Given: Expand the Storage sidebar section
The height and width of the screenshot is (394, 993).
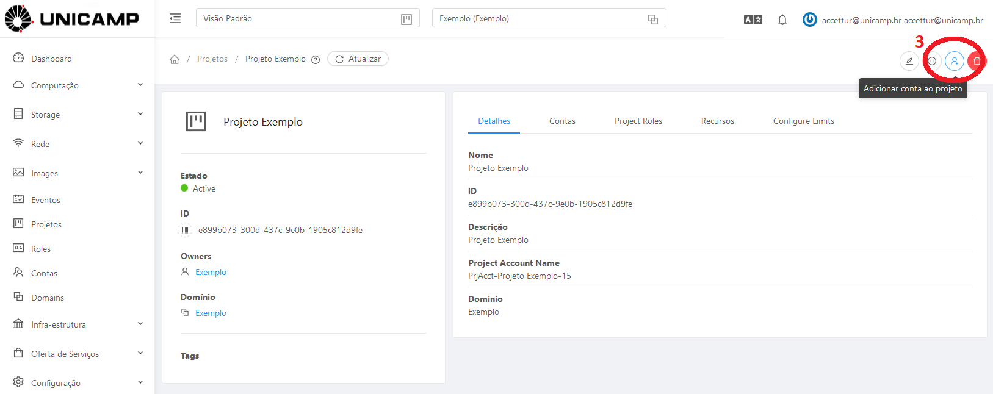Looking at the screenshot, I should (78, 115).
